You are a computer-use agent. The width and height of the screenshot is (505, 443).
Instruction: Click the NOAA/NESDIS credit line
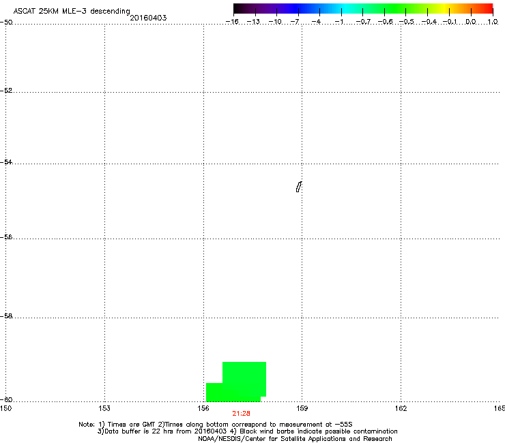click(x=295, y=439)
